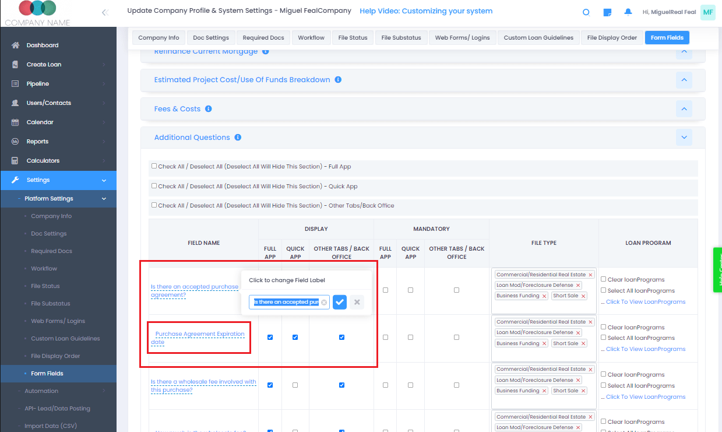The width and height of the screenshot is (722, 432).
Task: Toggle Check All / Deselect All for Full App
Action: [154, 166]
